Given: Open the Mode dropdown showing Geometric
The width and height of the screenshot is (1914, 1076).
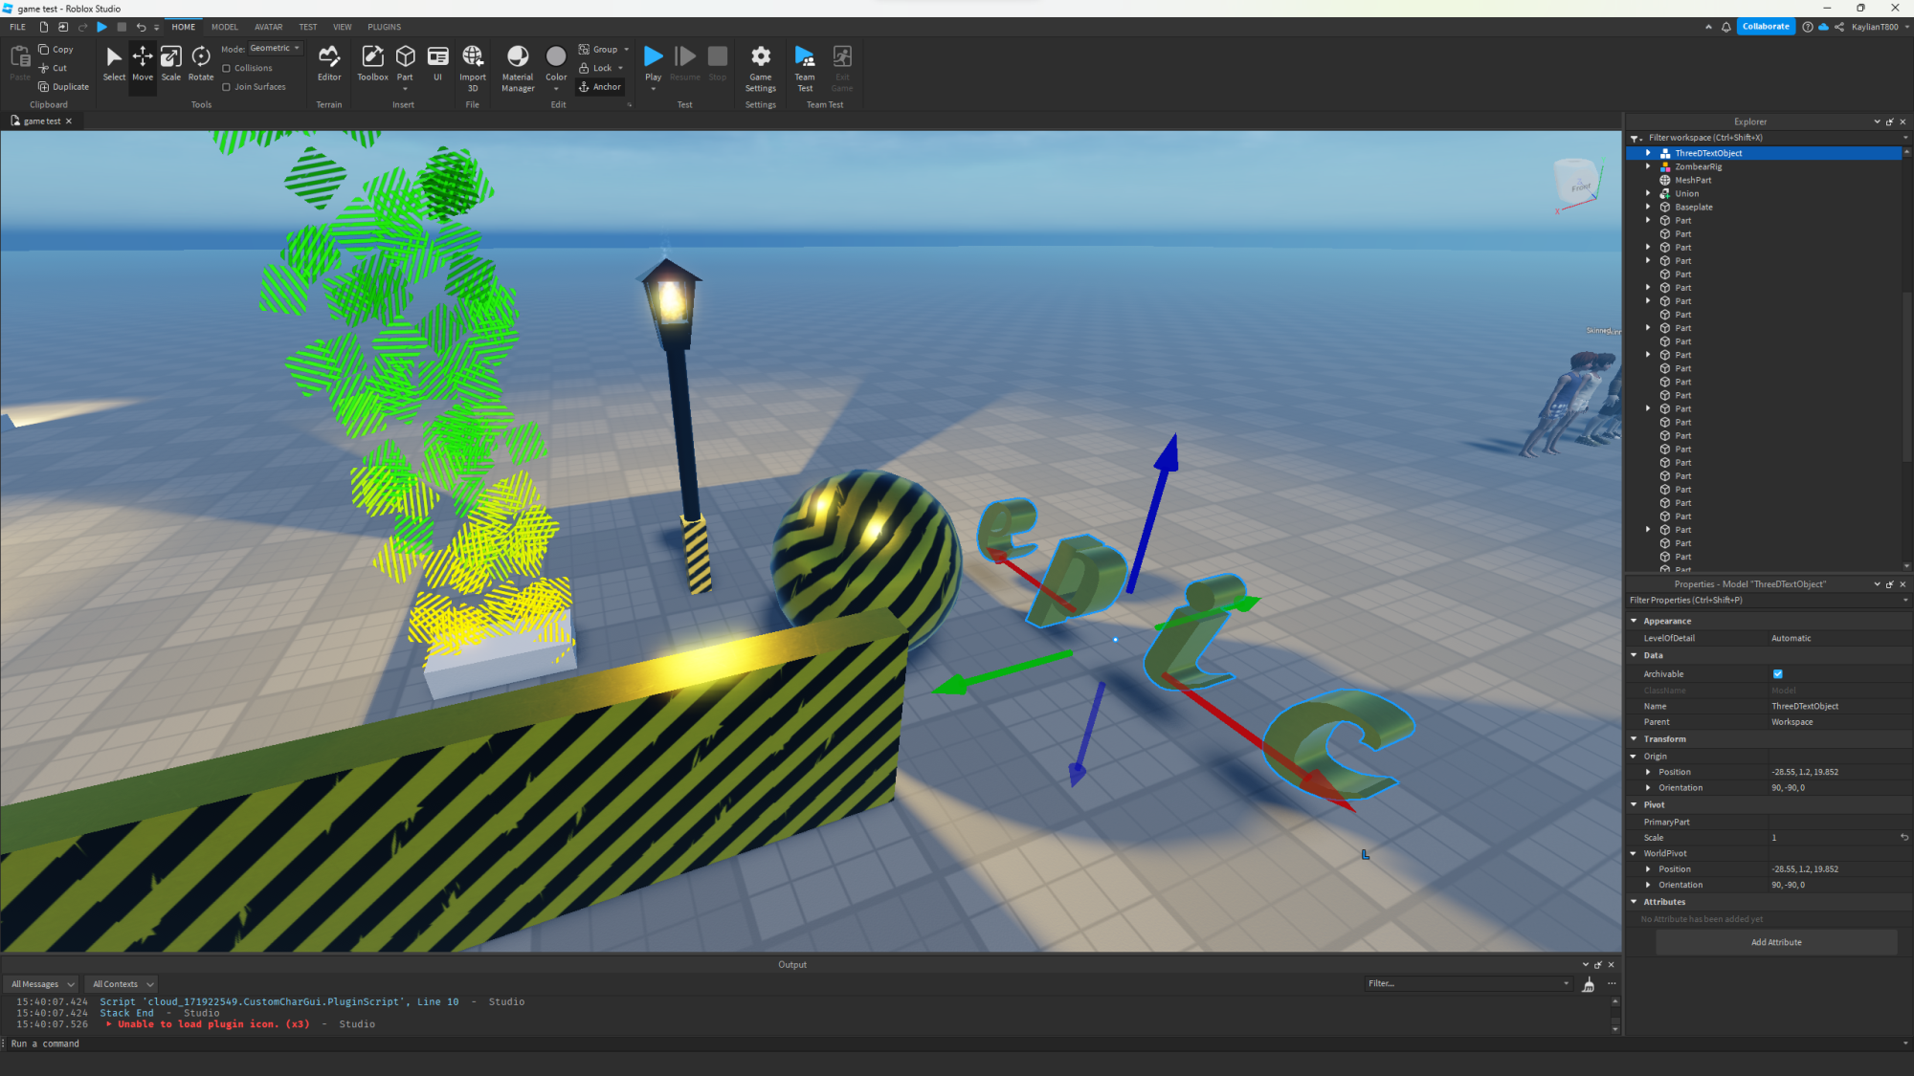Looking at the screenshot, I should click(274, 48).
